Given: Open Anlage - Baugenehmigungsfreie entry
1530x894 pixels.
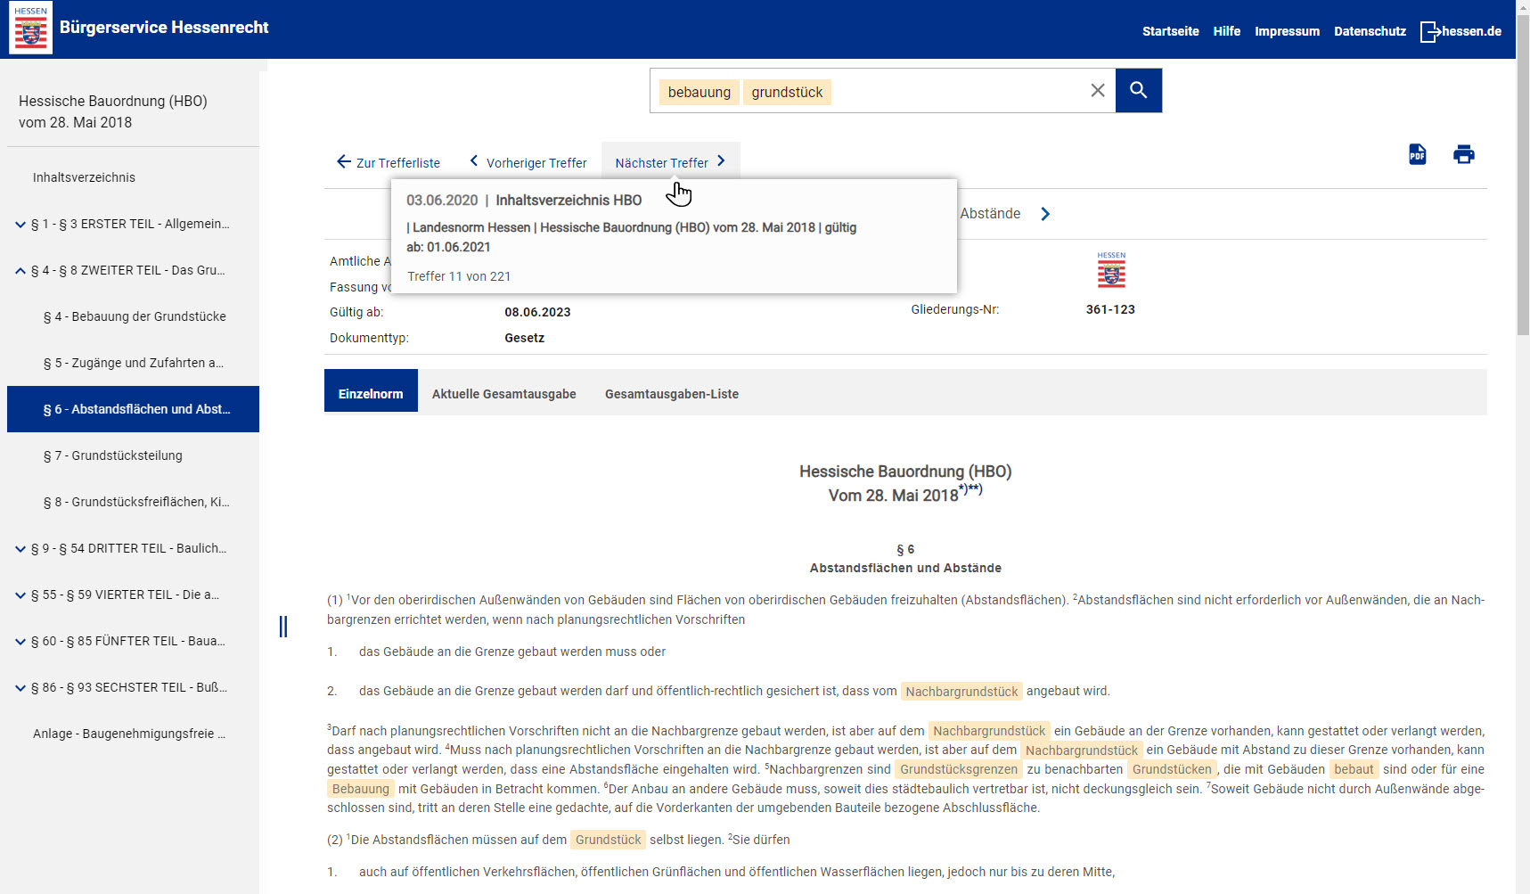Looking at the screenshot, I should [129, 734].
